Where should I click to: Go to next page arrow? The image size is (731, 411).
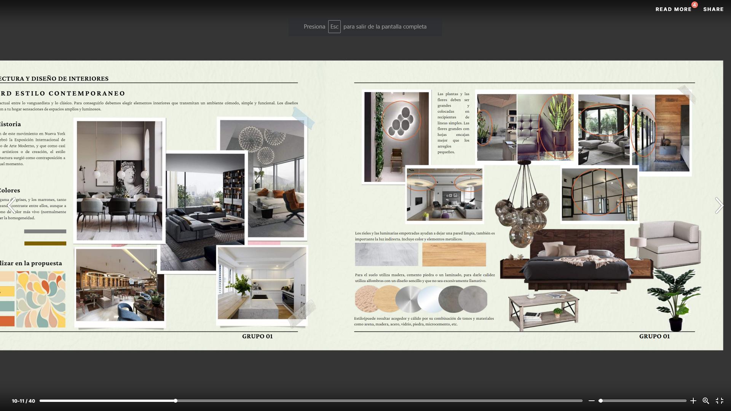[x=718, y=205]
